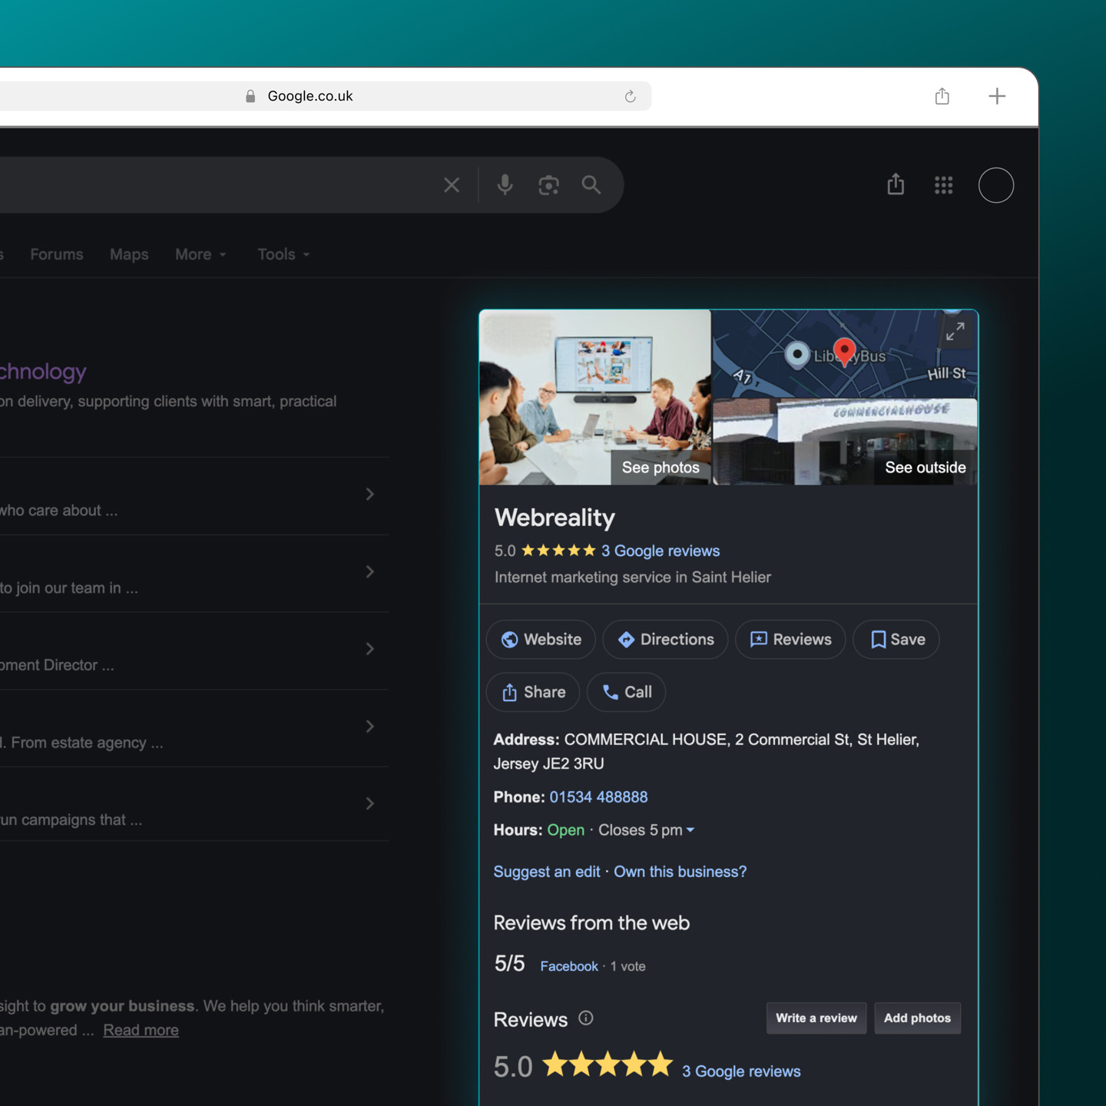Clear the search box with the X icon

point(452,185)
